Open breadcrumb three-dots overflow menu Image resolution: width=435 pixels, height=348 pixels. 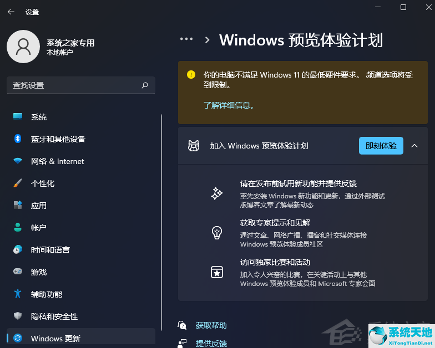pyautogui.click(x=186, y=39)
